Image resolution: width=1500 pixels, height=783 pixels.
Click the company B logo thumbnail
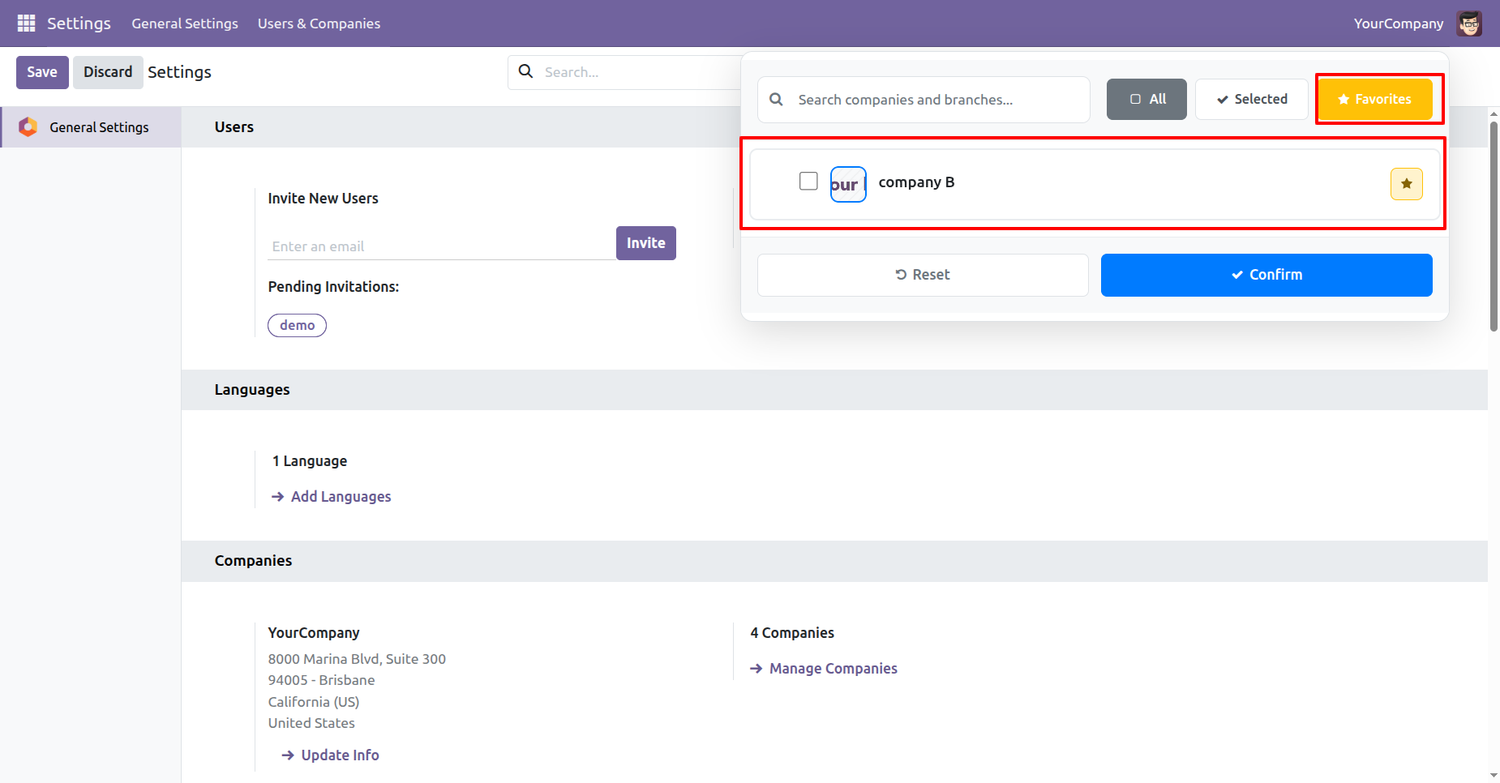click(x=848, y=184)
